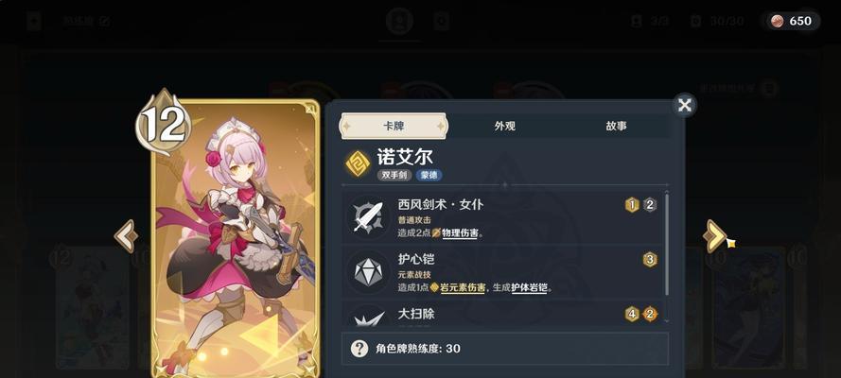Click the Noelle golden character card
Screen dimensions: 841x378
(x=236, y=238)
